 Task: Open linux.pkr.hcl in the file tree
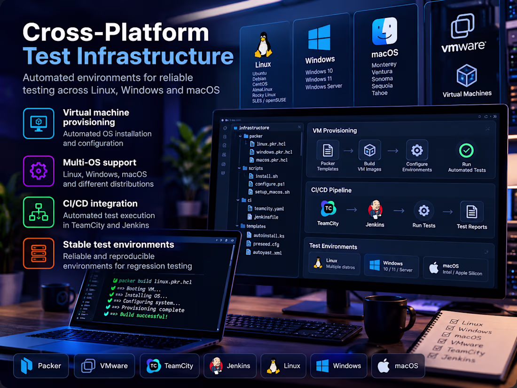pyautogui.click(x=267, y=144)
